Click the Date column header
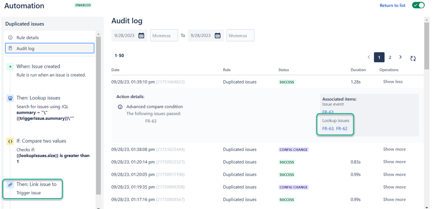Image resolution: width=433 pixels, height=209 pixels. click(115, 70)
